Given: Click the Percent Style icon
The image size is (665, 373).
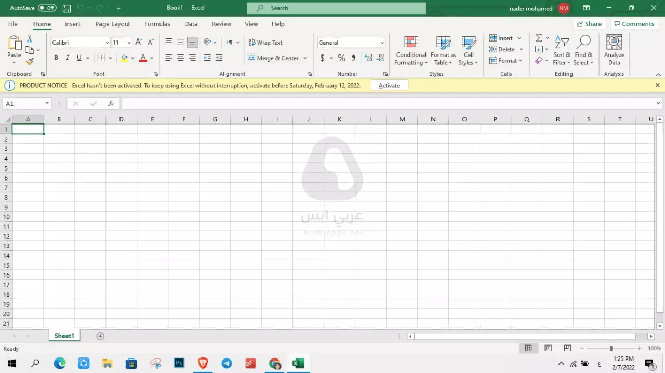Looking at the screenshot, I should point(341,58).
